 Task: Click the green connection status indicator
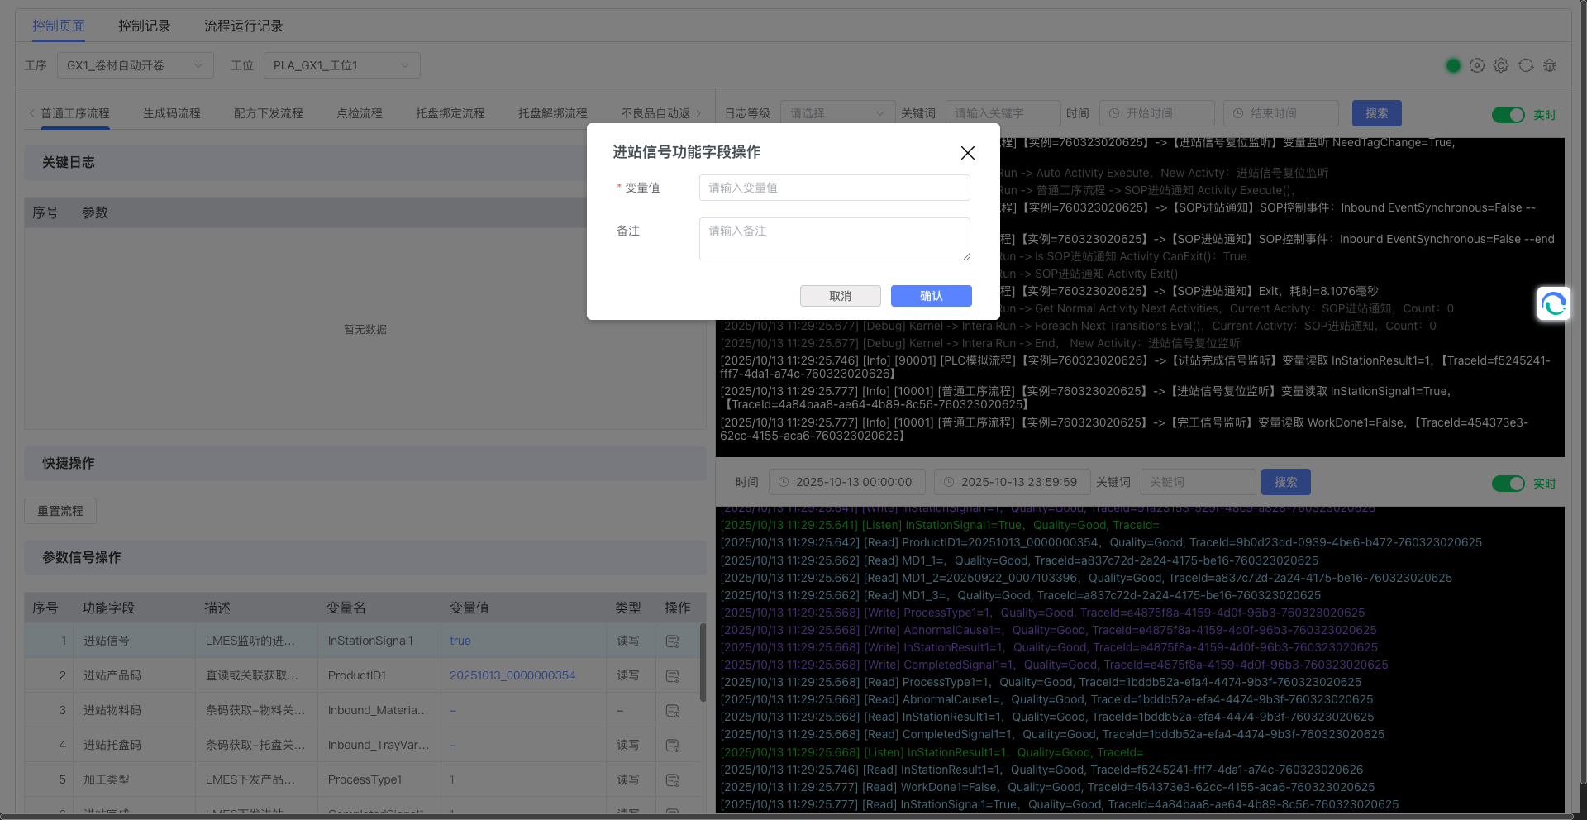(1453, 65)
